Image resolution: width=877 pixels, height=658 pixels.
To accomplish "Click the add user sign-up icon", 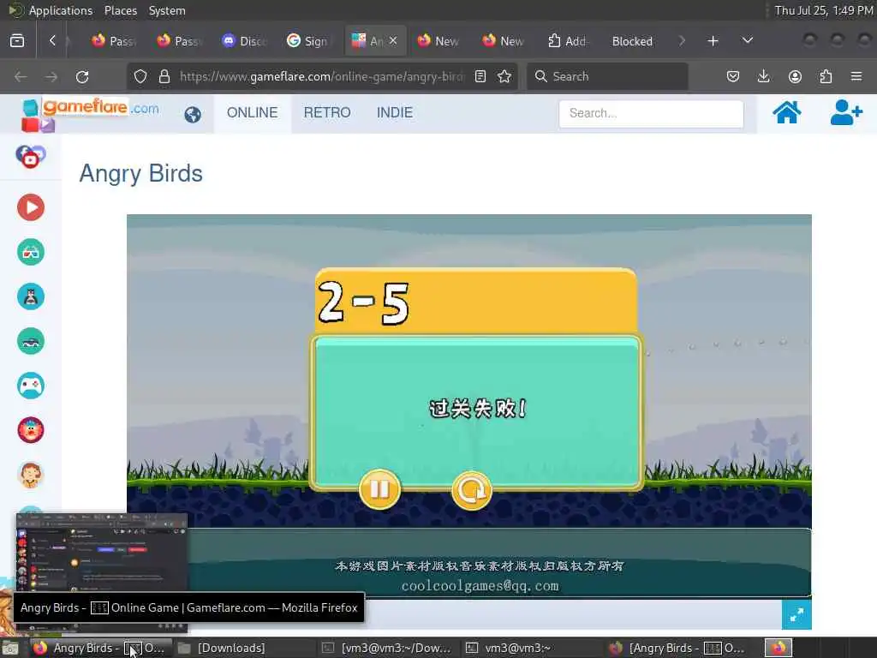I will tap(845, 113).
